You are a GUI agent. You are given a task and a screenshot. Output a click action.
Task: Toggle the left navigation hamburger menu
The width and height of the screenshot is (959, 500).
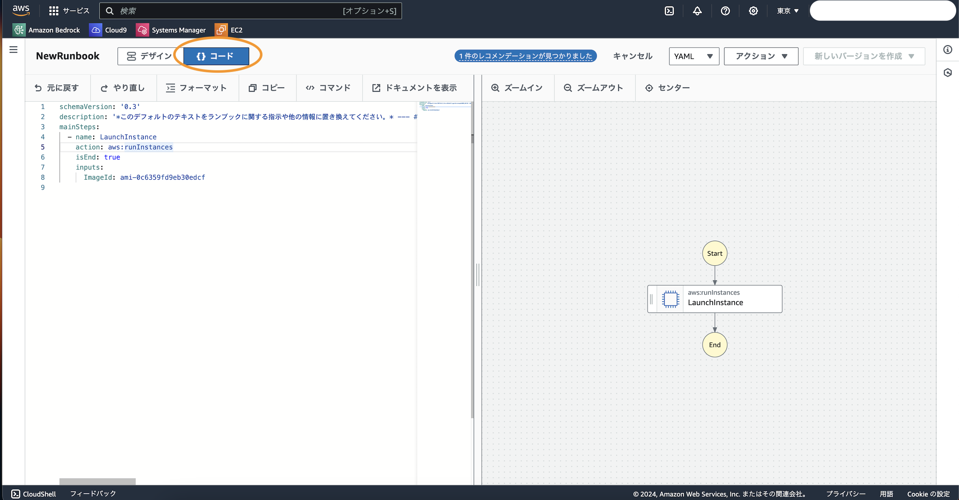click(13, 49)
